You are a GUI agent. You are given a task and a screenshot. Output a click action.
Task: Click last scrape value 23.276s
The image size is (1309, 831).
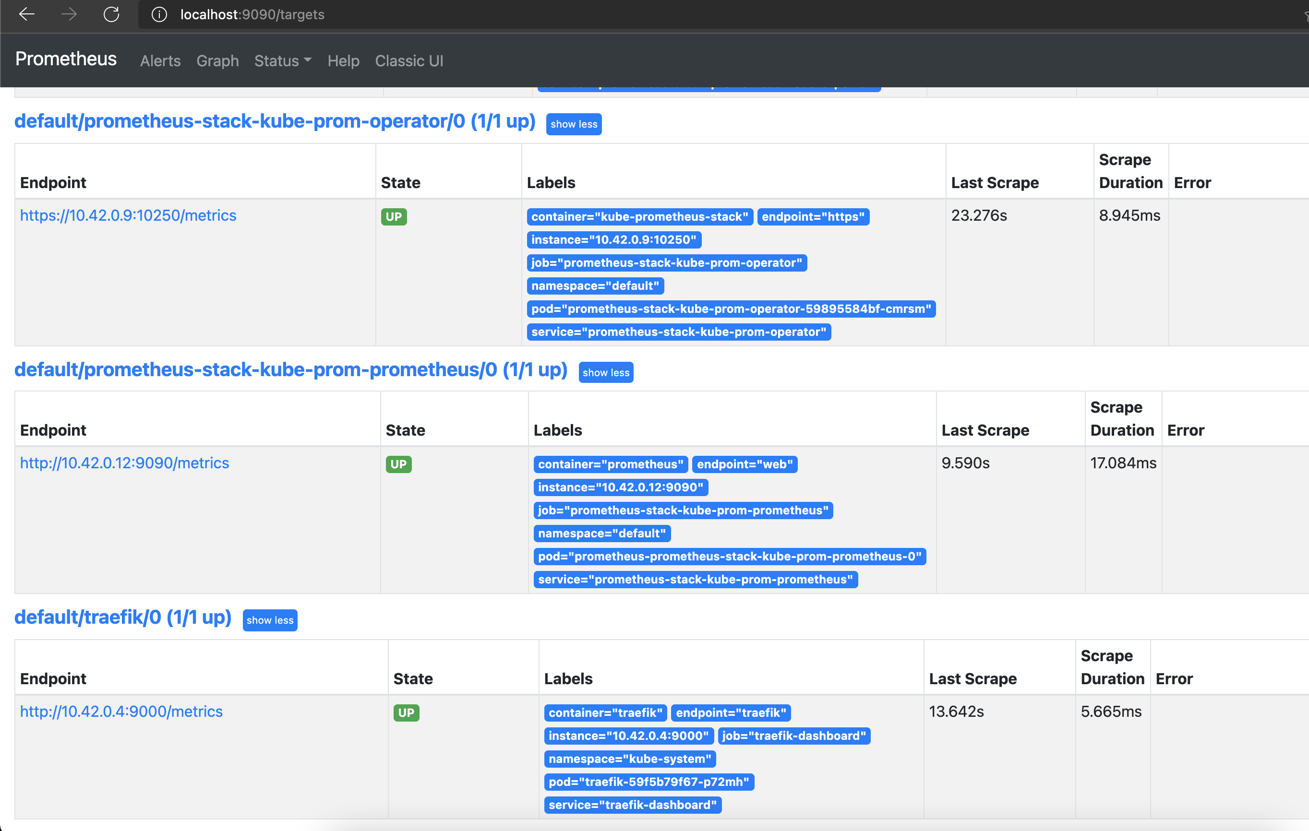pos(979,216)
